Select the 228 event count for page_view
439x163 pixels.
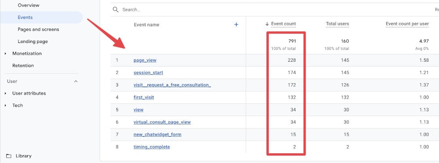(292, 60)
